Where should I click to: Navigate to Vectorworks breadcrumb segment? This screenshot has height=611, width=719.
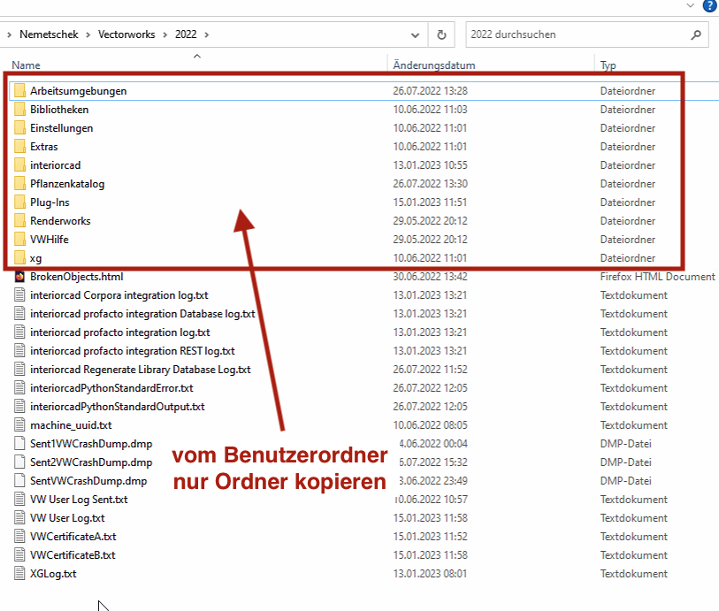coord(126,35)
